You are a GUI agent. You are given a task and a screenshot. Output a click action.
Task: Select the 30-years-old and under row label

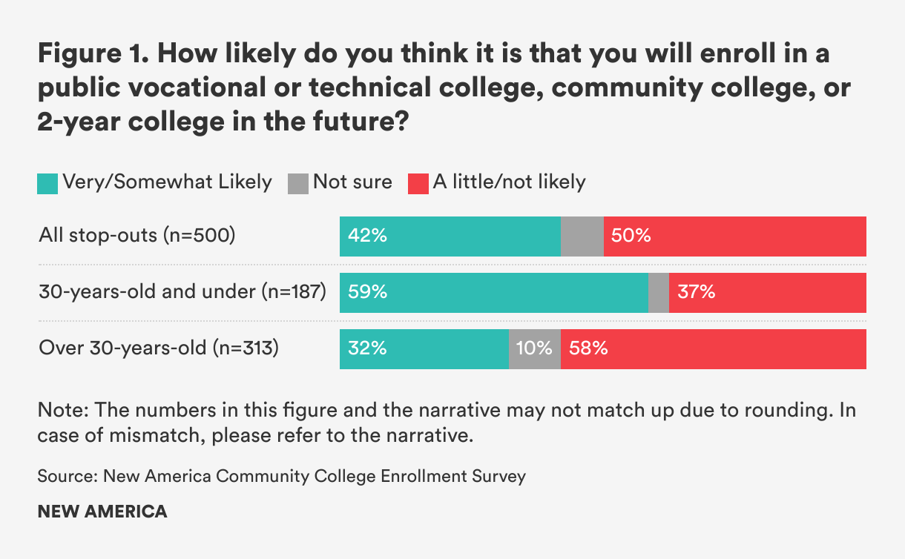coord(182,292)
